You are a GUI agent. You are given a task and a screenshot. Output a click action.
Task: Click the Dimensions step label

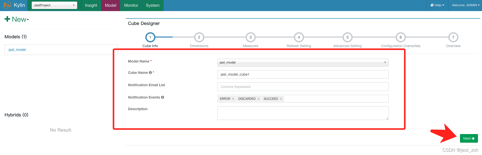(x=199, y=46)
